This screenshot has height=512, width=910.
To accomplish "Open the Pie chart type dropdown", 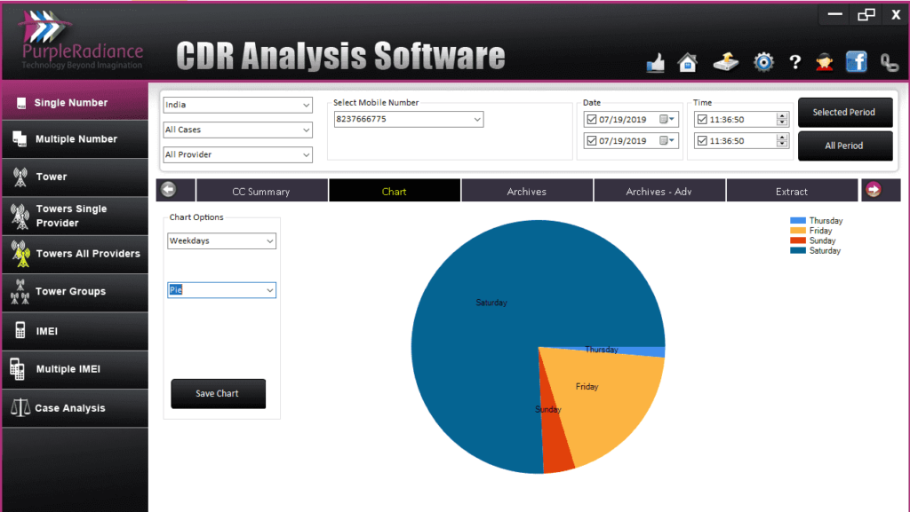I will 269,290.
